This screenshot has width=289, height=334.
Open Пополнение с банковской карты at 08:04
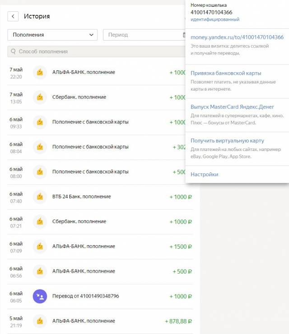pyautogui.click(x=90, y=147)
